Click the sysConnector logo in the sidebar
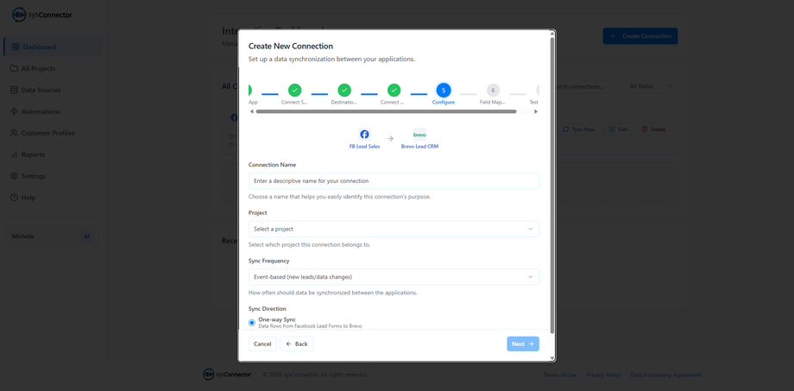 [42, 15]
